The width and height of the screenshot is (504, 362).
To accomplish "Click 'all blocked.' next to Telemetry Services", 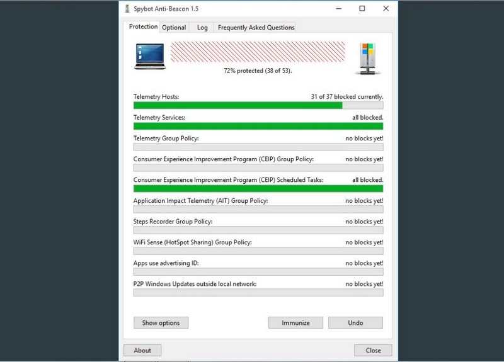I will tap(368, 118).
